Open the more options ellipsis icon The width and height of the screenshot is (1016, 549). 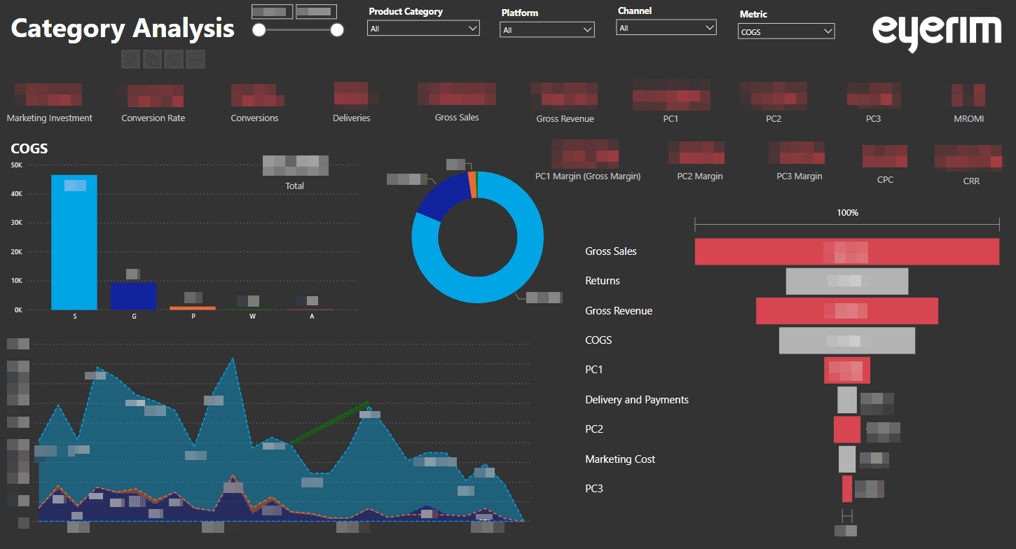pos(195,60)
